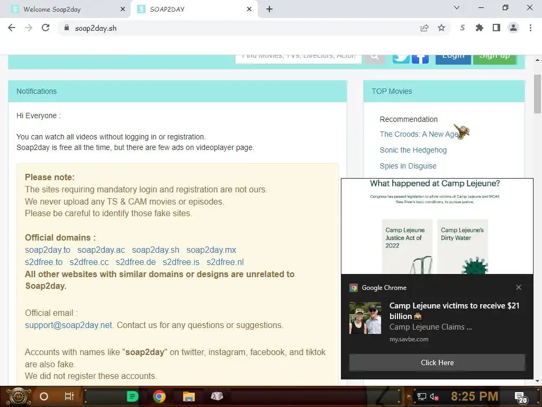Open the s2dfree.to link

[43, 262]
